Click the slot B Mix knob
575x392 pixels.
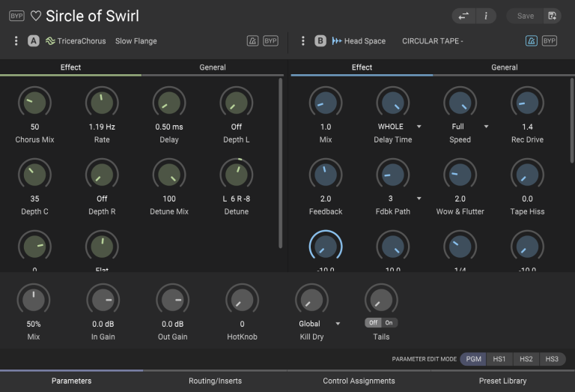(x=326, y=103)
